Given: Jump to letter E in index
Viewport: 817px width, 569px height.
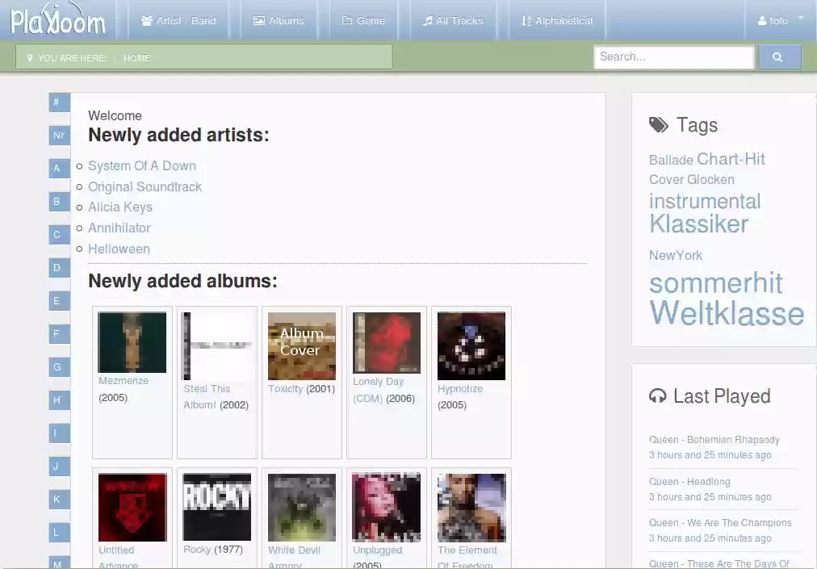Looking at the screenshot, I should click(x=60, y=301).
